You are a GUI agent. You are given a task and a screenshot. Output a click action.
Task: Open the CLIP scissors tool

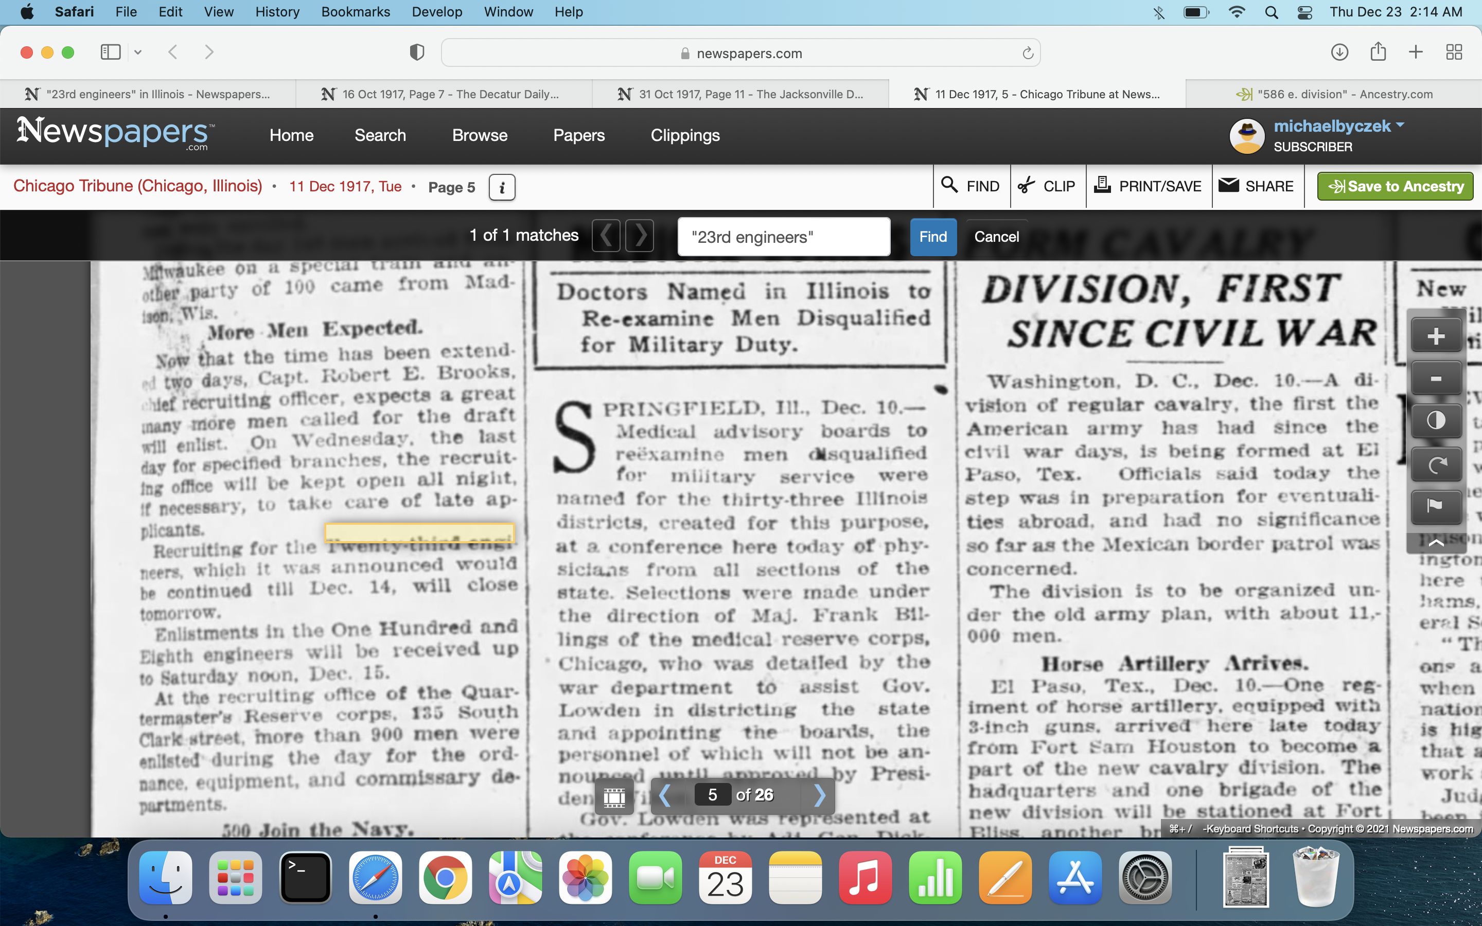pos(1047,186)
